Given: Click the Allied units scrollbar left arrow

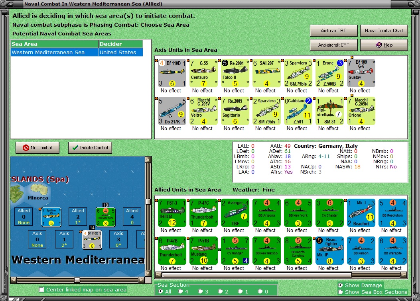Looking at the screenshot, I should pyautogui.click(x=158, y=275).
